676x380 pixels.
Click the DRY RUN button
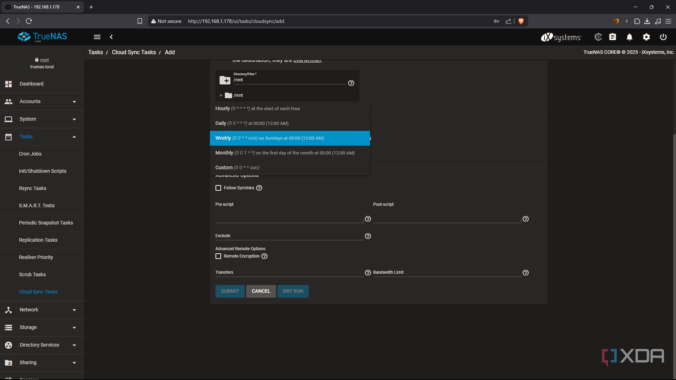293,291
